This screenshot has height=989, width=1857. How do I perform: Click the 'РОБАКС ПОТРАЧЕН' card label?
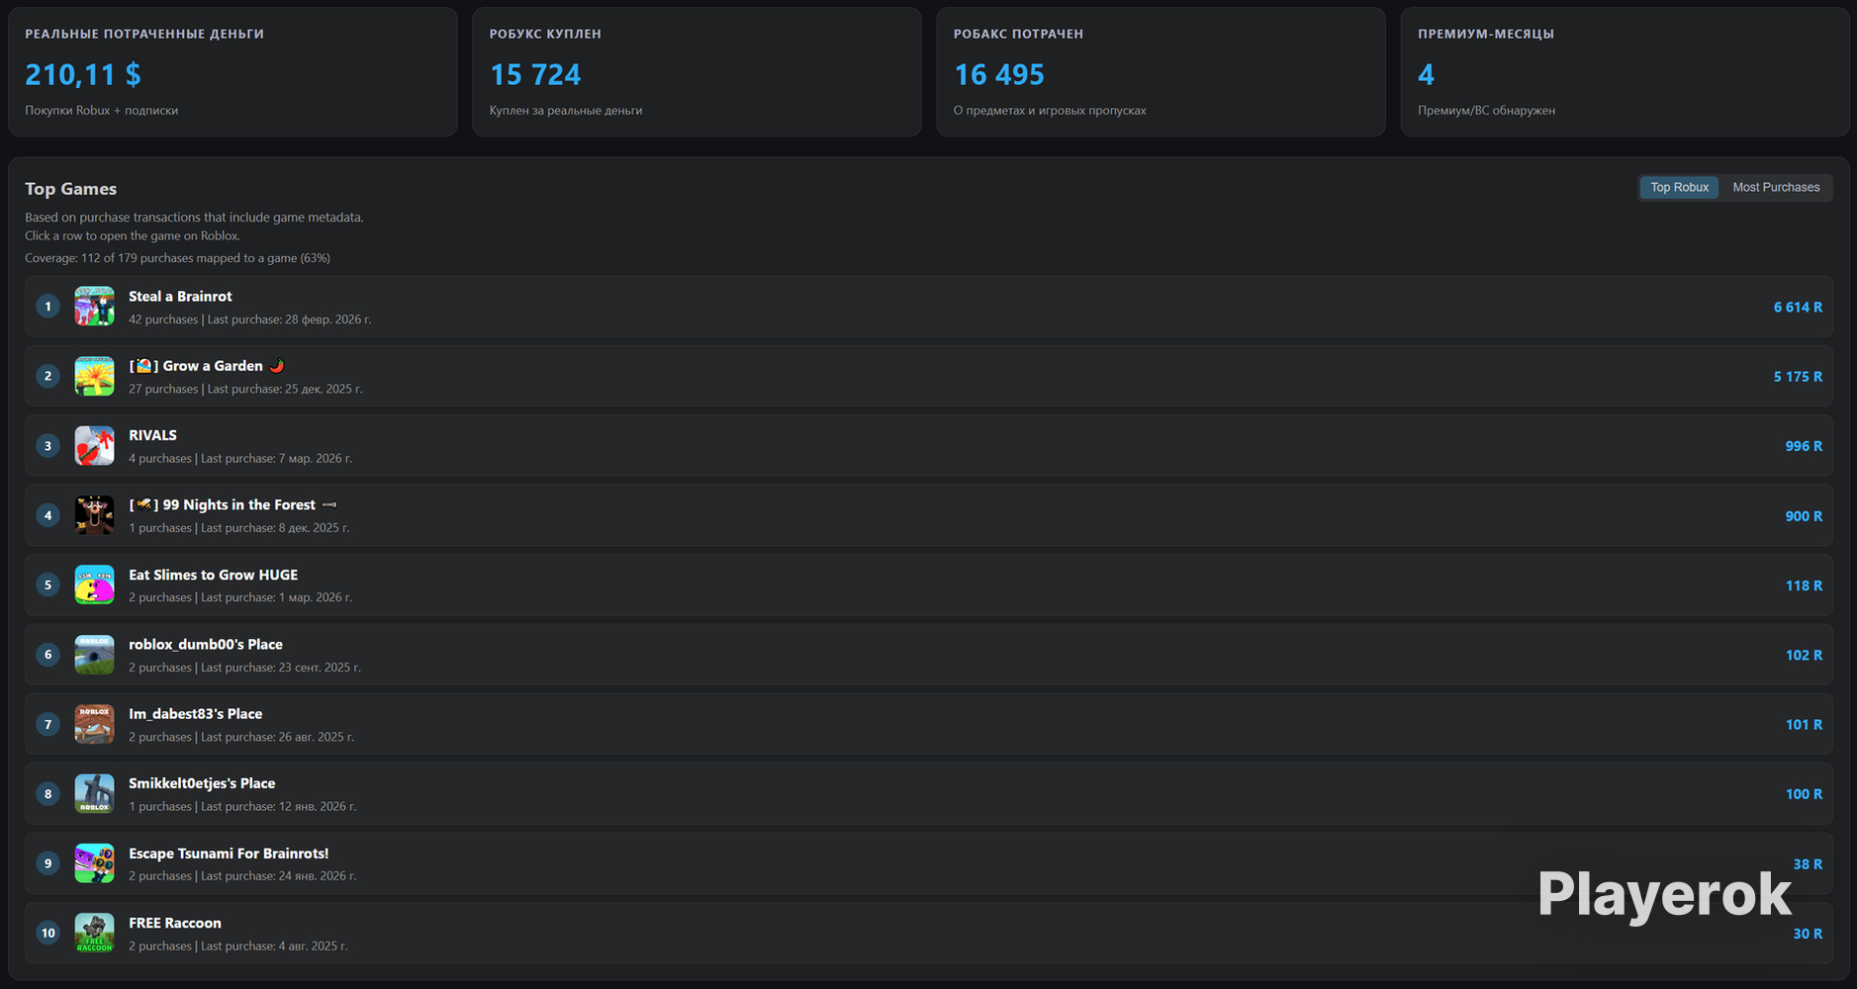pos(1018,34)
